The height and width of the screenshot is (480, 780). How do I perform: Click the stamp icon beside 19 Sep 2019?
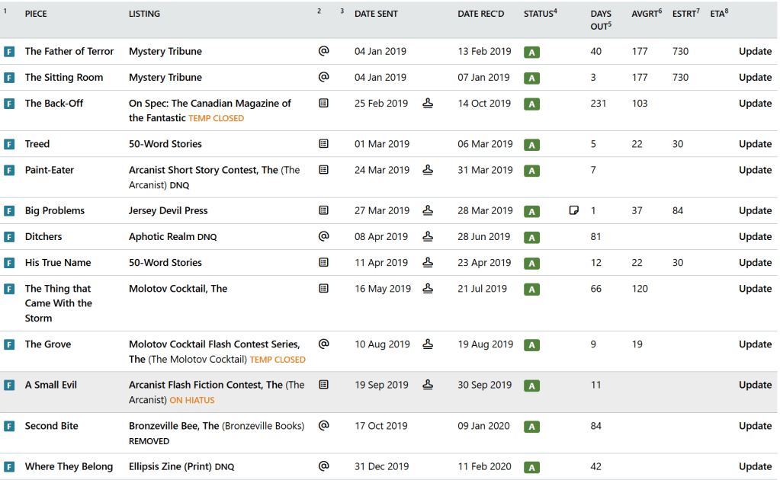point(428,385)
